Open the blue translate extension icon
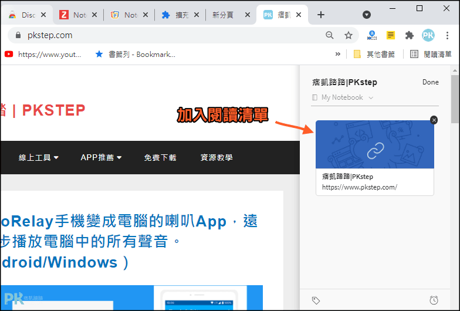This screenshot has height=311, width=460. (372, 35)
